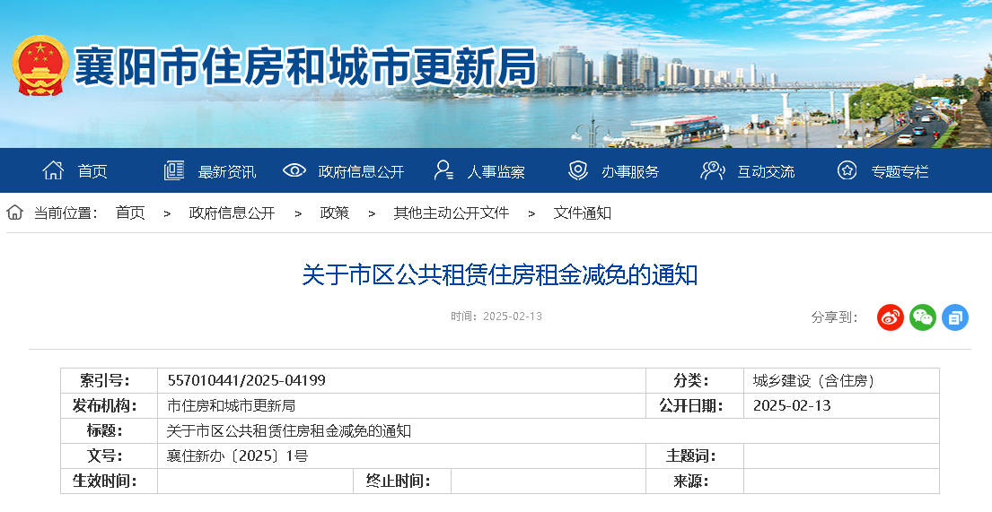Click the 公开日期 header cell
992x512 pixels.
coord(695,406)
